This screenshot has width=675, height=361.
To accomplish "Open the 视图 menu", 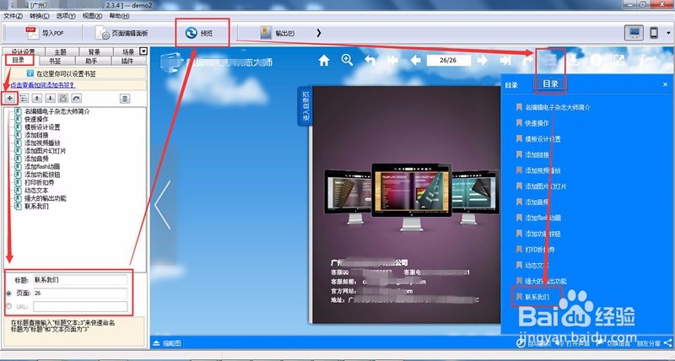I will [x=92, y=16].
